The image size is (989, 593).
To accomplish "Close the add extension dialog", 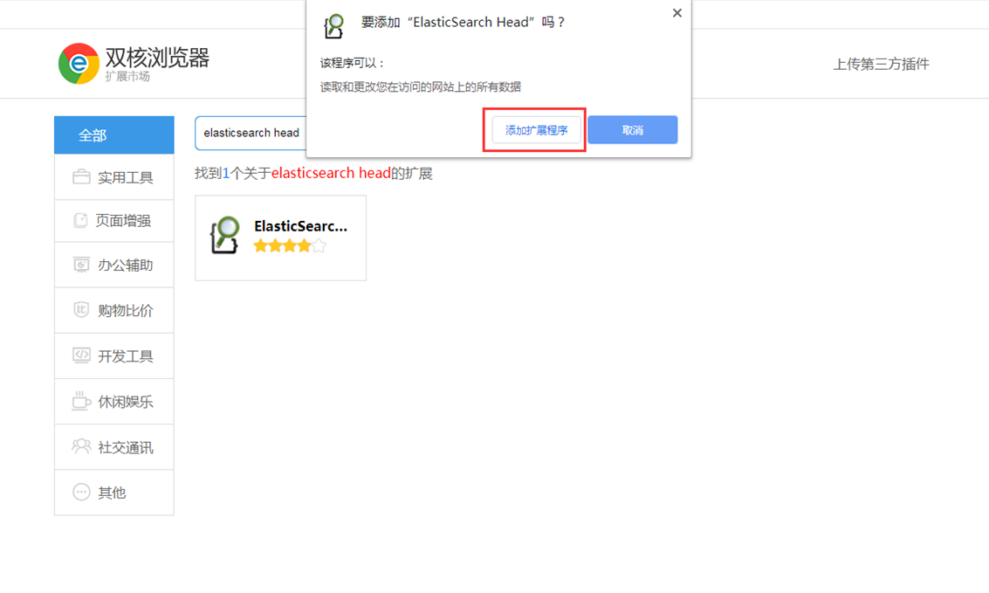I will [677, 12].
